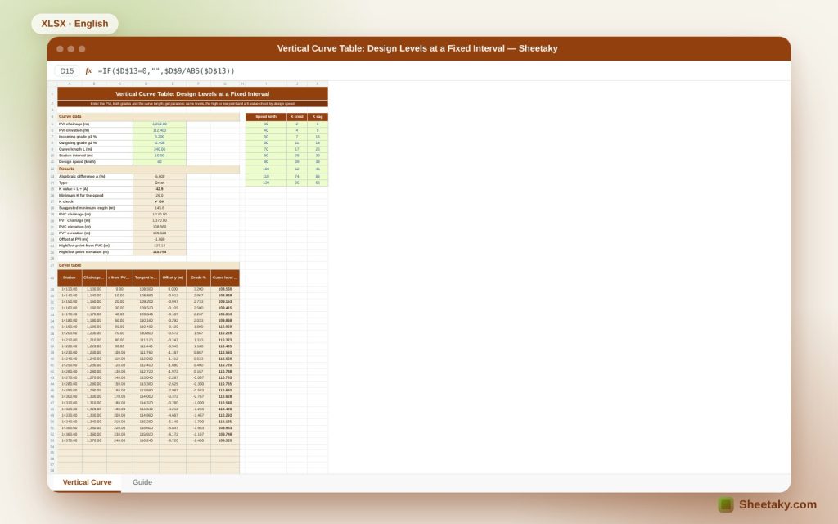Select speed value 100 in K table
The width and height of the screenshot is (838, 524).
[266, 169]
